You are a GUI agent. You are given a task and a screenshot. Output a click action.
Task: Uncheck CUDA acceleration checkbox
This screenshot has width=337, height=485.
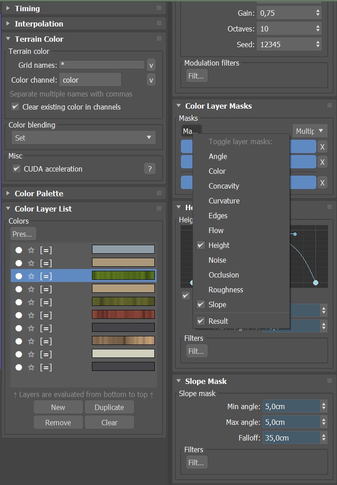tap(17, 169)
